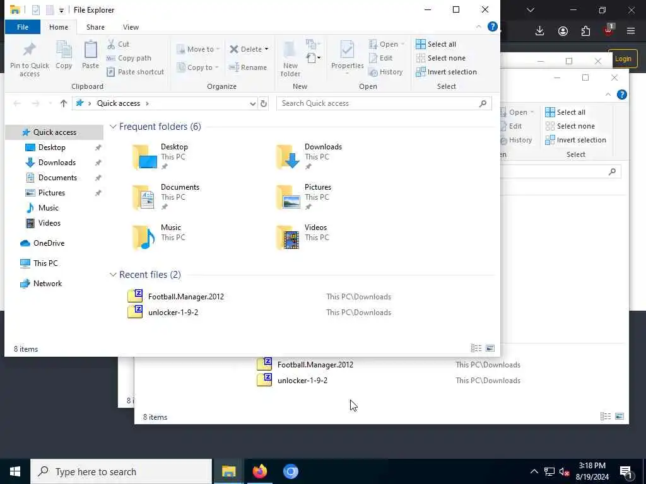
Task: Select Videos folder in Frequent folders
Action: coord(302,238)
